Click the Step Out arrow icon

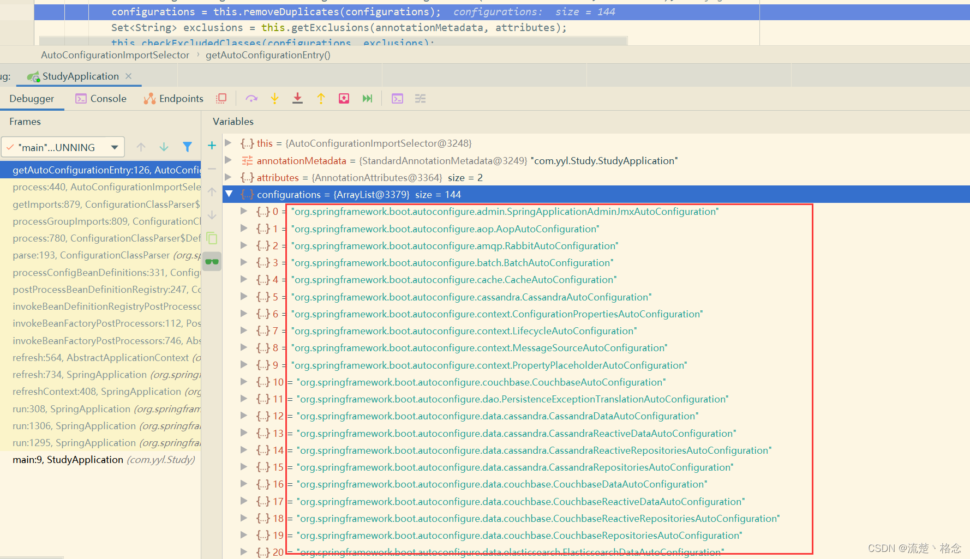pos(321,99)
